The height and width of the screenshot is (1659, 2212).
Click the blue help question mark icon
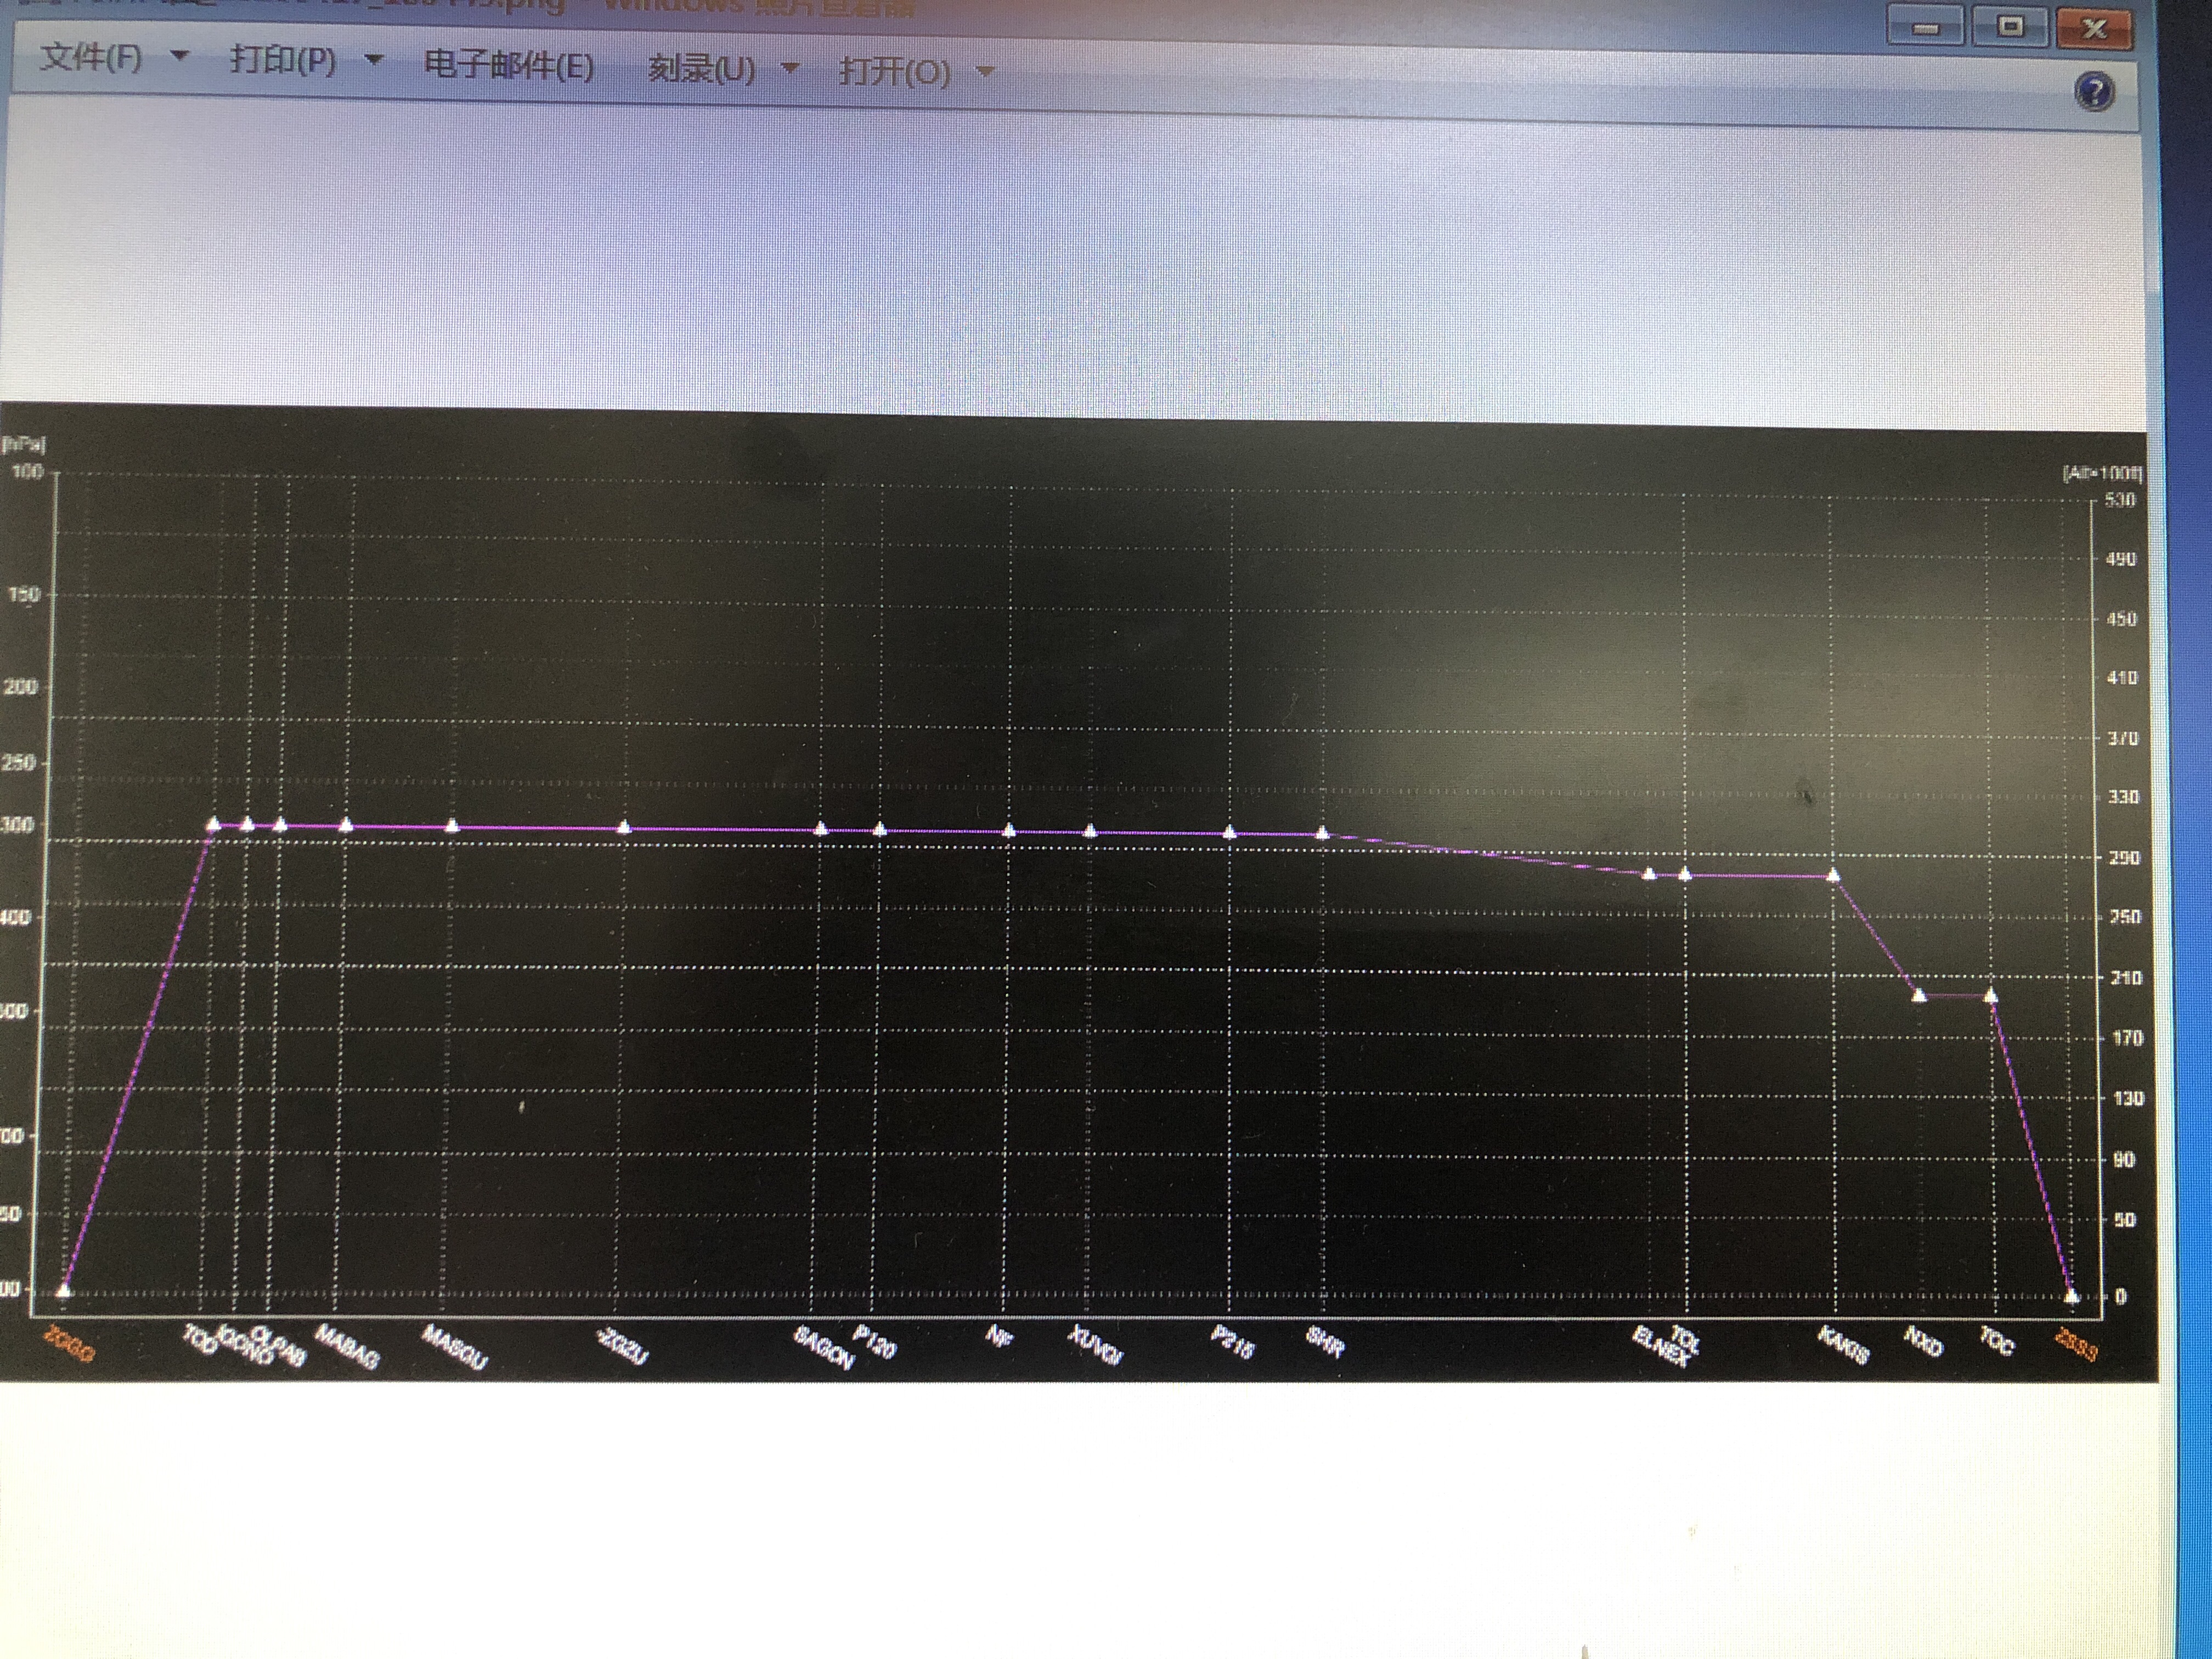coord(2094,92)
